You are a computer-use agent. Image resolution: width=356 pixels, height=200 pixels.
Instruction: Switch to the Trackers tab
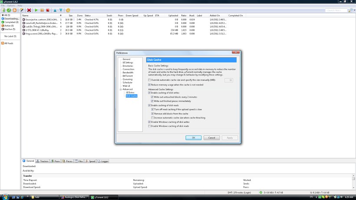43,161
